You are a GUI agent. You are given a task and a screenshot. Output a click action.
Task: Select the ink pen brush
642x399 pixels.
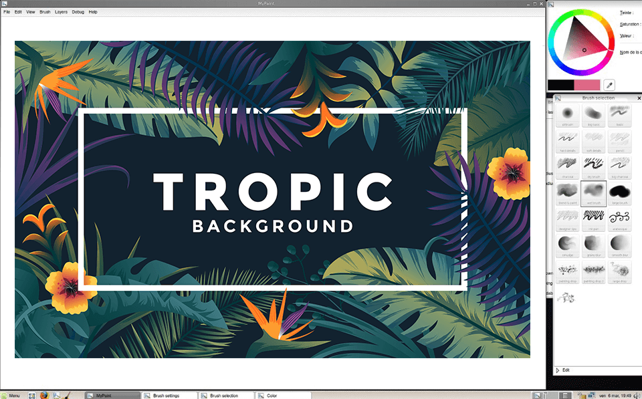[x=594, y=218]
